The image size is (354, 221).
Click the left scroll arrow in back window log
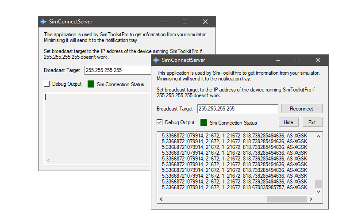48,160
